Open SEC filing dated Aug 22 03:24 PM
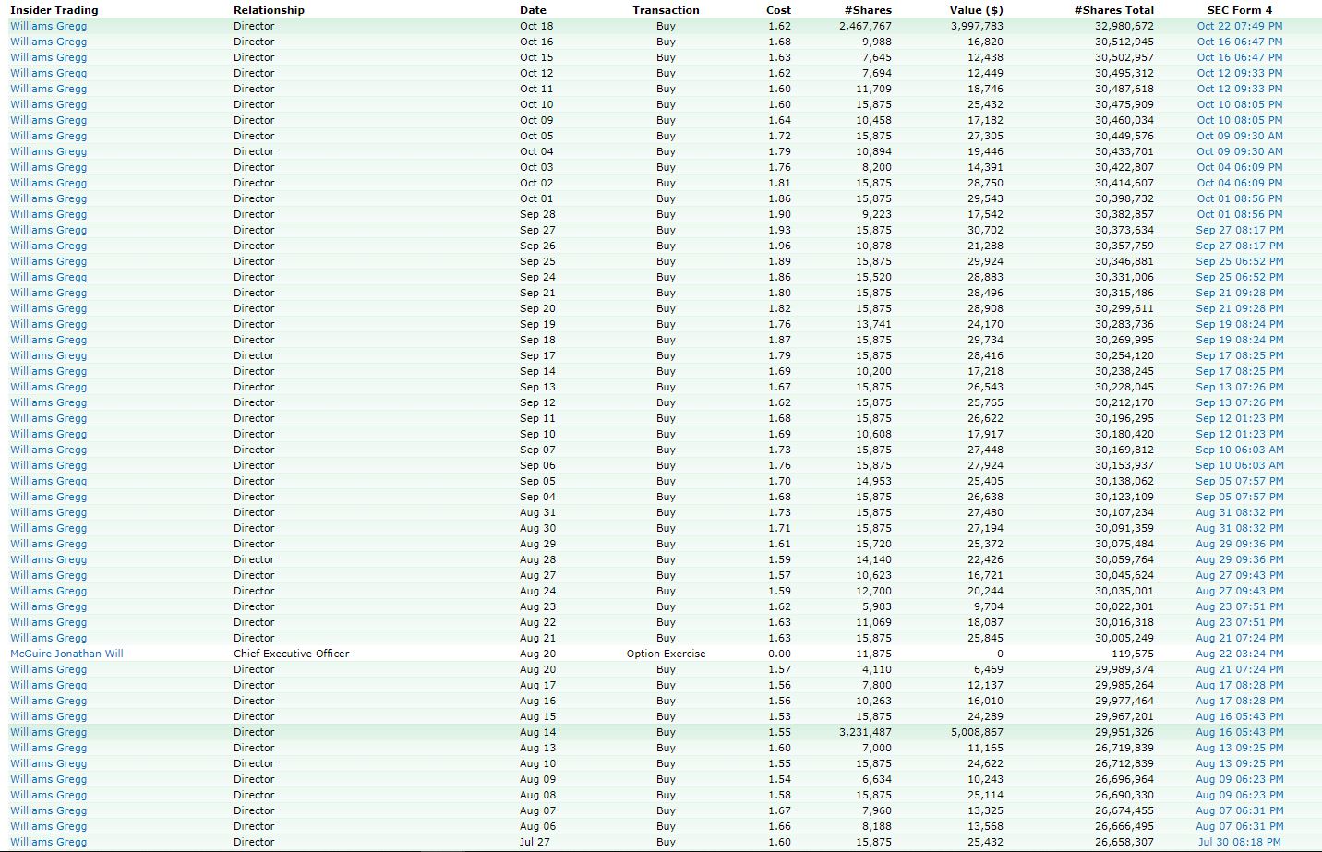The image size is (1322, 852). click(1240, 654)
